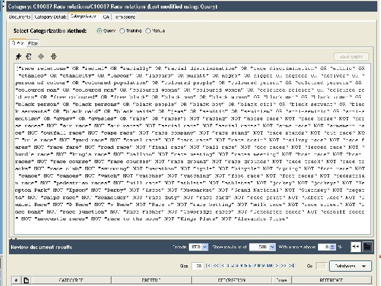Open results page 5

(x=246, y=265)
